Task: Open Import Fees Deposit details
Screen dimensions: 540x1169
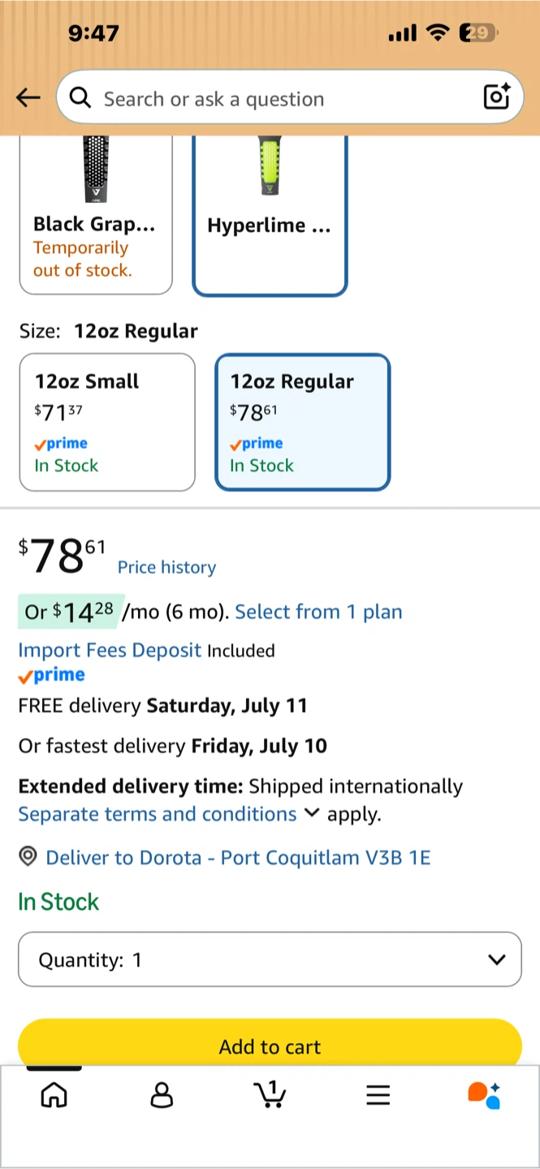Action: [110, 650]
